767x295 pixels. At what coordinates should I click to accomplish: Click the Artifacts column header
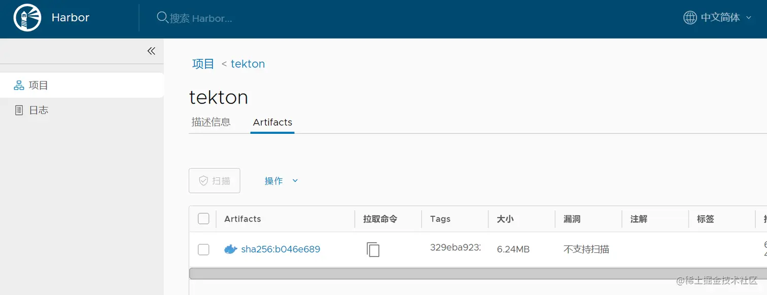(x=242, y=219)
